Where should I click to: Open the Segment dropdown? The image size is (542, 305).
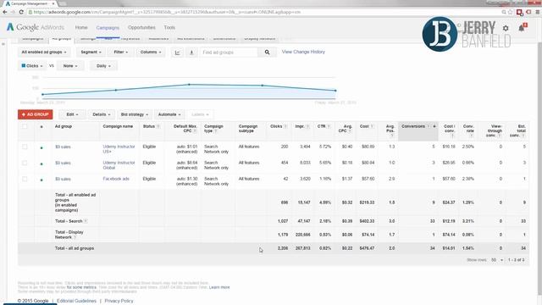91,53
